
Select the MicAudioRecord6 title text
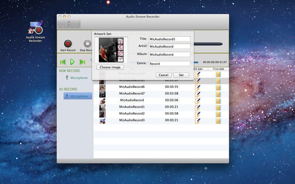(132, 87)
